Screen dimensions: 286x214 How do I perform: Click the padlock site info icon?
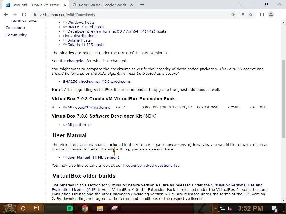click(x=35, y=15)
